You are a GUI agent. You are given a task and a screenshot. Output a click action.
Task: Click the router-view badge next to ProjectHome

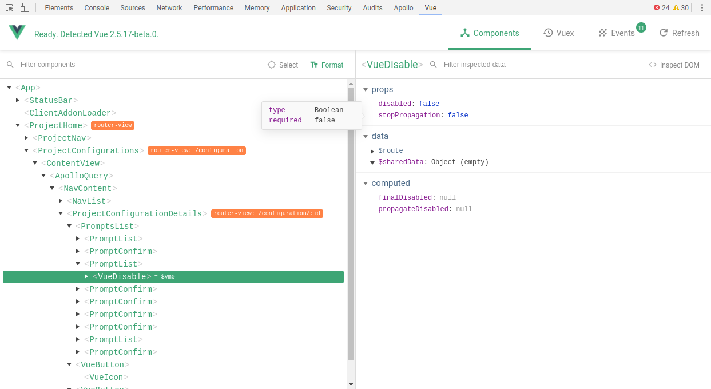(x=113, y=125)
